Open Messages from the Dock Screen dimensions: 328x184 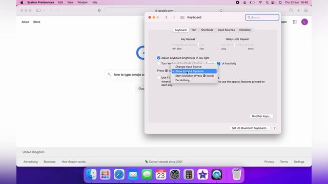147,174
